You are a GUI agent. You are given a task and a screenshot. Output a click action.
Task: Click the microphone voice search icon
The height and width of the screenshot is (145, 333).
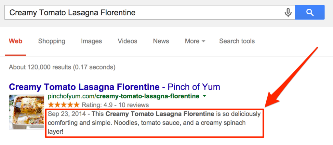(288, 13)
